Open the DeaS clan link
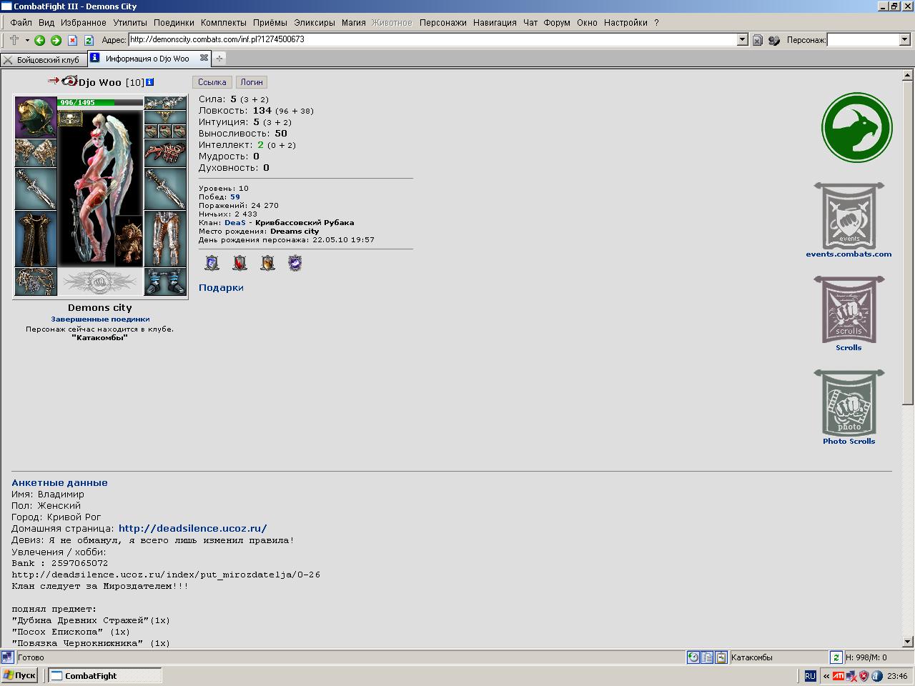 [x=234, y=223]
